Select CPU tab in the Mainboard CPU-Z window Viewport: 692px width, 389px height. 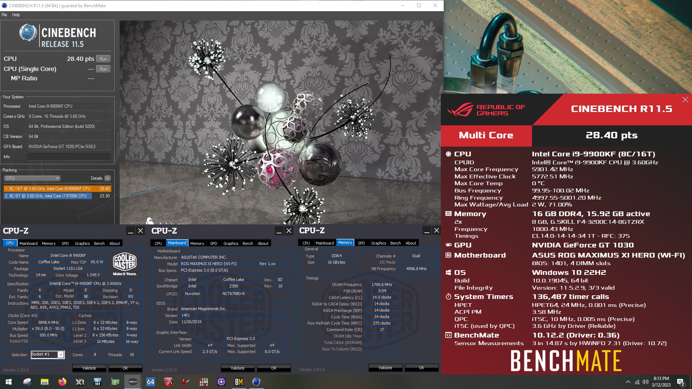(158, 243)
